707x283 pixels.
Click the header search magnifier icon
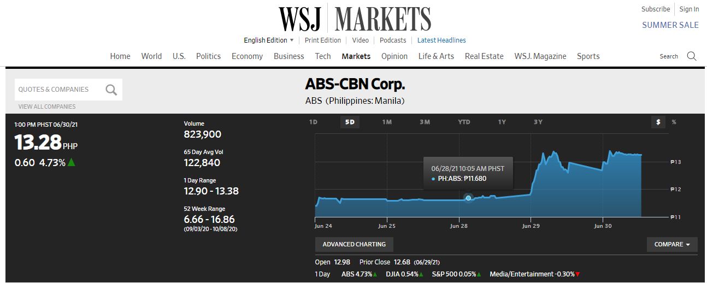coord(692,56)
